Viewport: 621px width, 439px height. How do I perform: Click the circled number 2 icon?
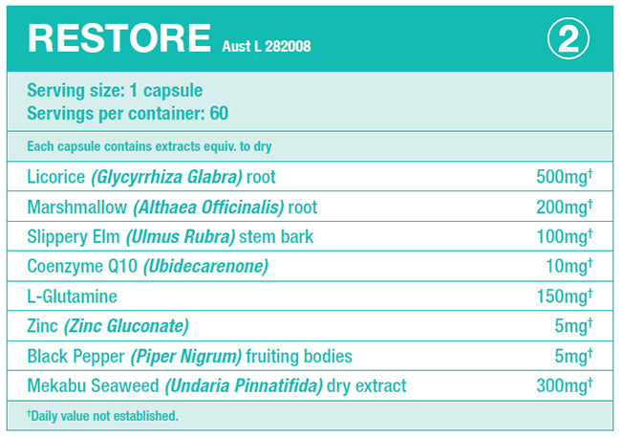pos(567,38)
